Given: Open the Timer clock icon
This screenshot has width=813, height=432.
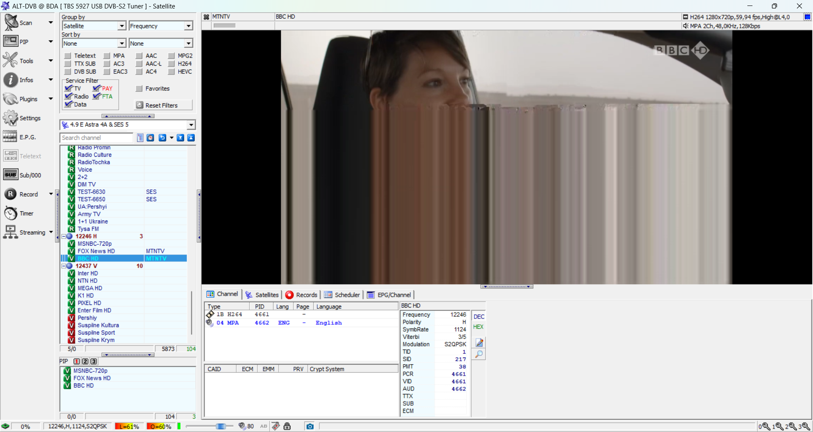Looking at the screenshot, I should [x=11, y=213].
